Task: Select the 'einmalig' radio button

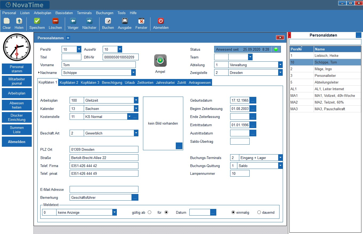Action: (x=233, y=212)
